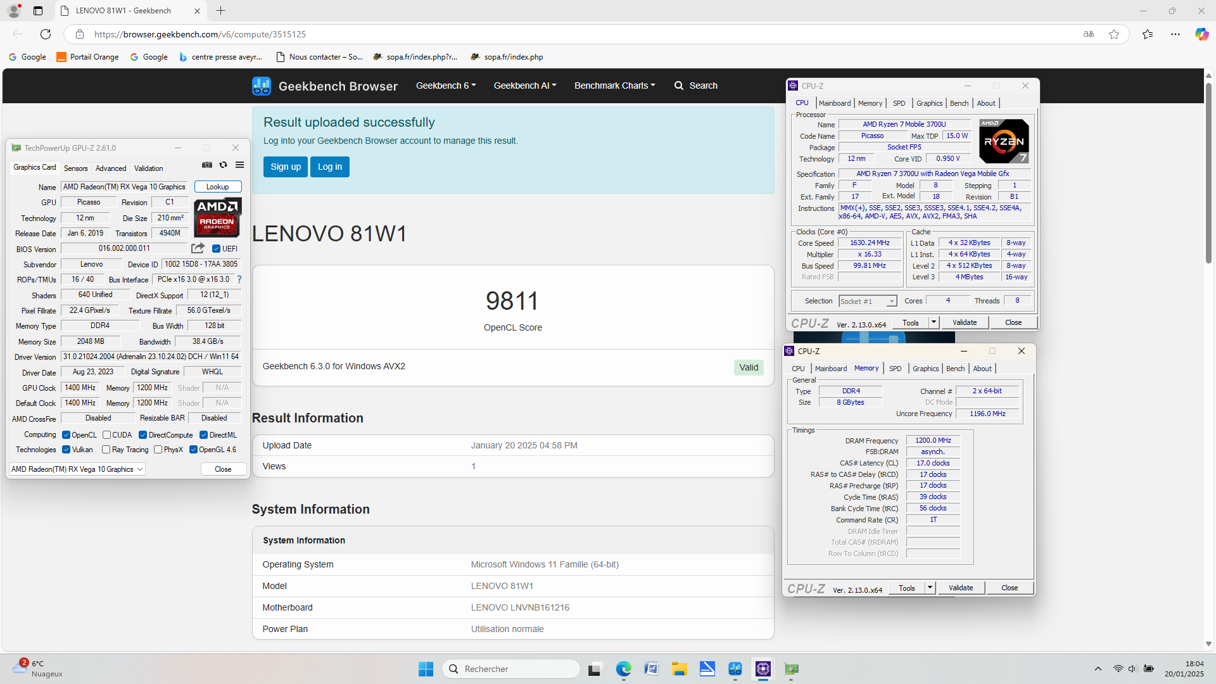The image size is (1216, 684).
Task: Open tab actions menu icon
Action: pyautogui.click(x=38, y=11)
